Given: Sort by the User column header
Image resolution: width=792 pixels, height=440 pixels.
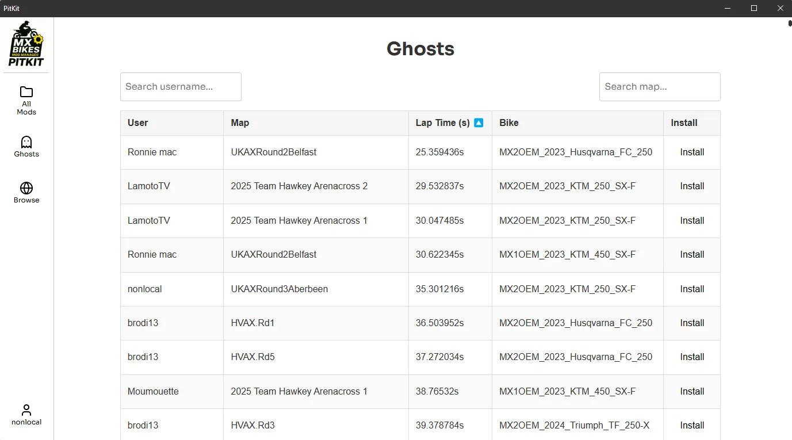Looking at the screenshot, I should [x=138, y=123].
